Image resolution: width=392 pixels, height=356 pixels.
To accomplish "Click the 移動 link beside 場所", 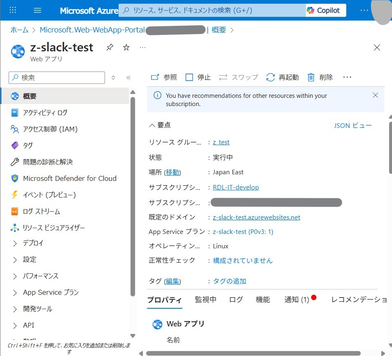I will click(x=172, y=172).
